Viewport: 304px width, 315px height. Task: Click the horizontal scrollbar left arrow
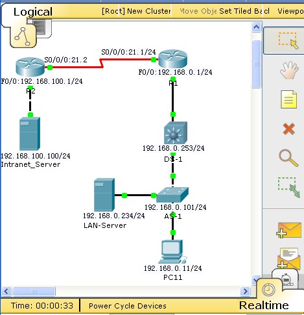(6, 291)
